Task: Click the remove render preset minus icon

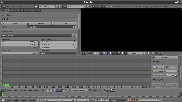Action: 76,35
